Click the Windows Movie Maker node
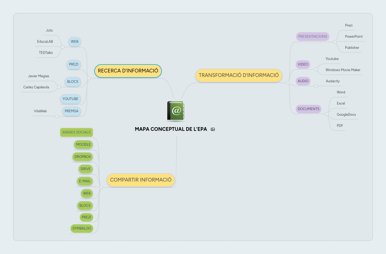 343,70
